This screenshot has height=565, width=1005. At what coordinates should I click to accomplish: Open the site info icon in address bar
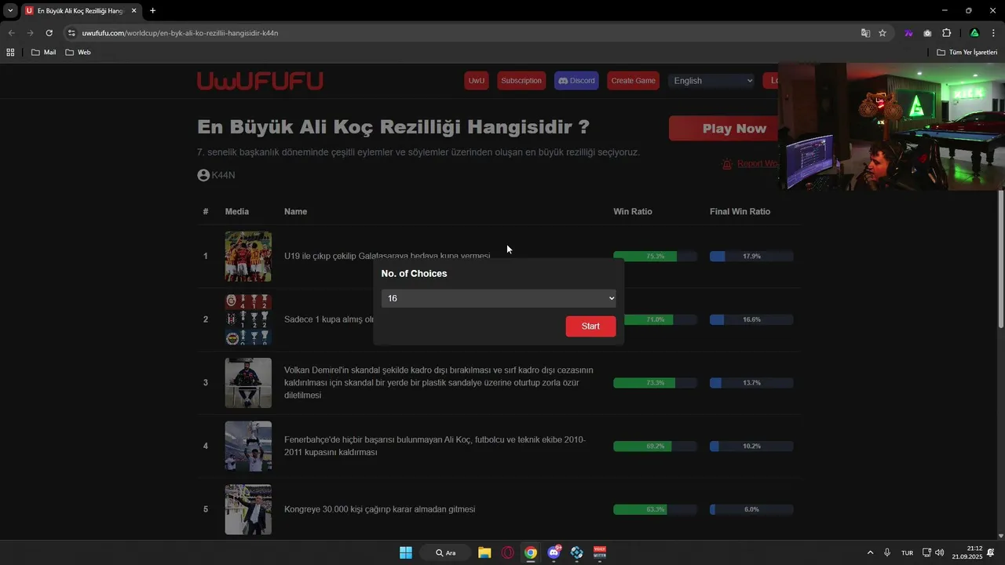(x=71, y=33)
